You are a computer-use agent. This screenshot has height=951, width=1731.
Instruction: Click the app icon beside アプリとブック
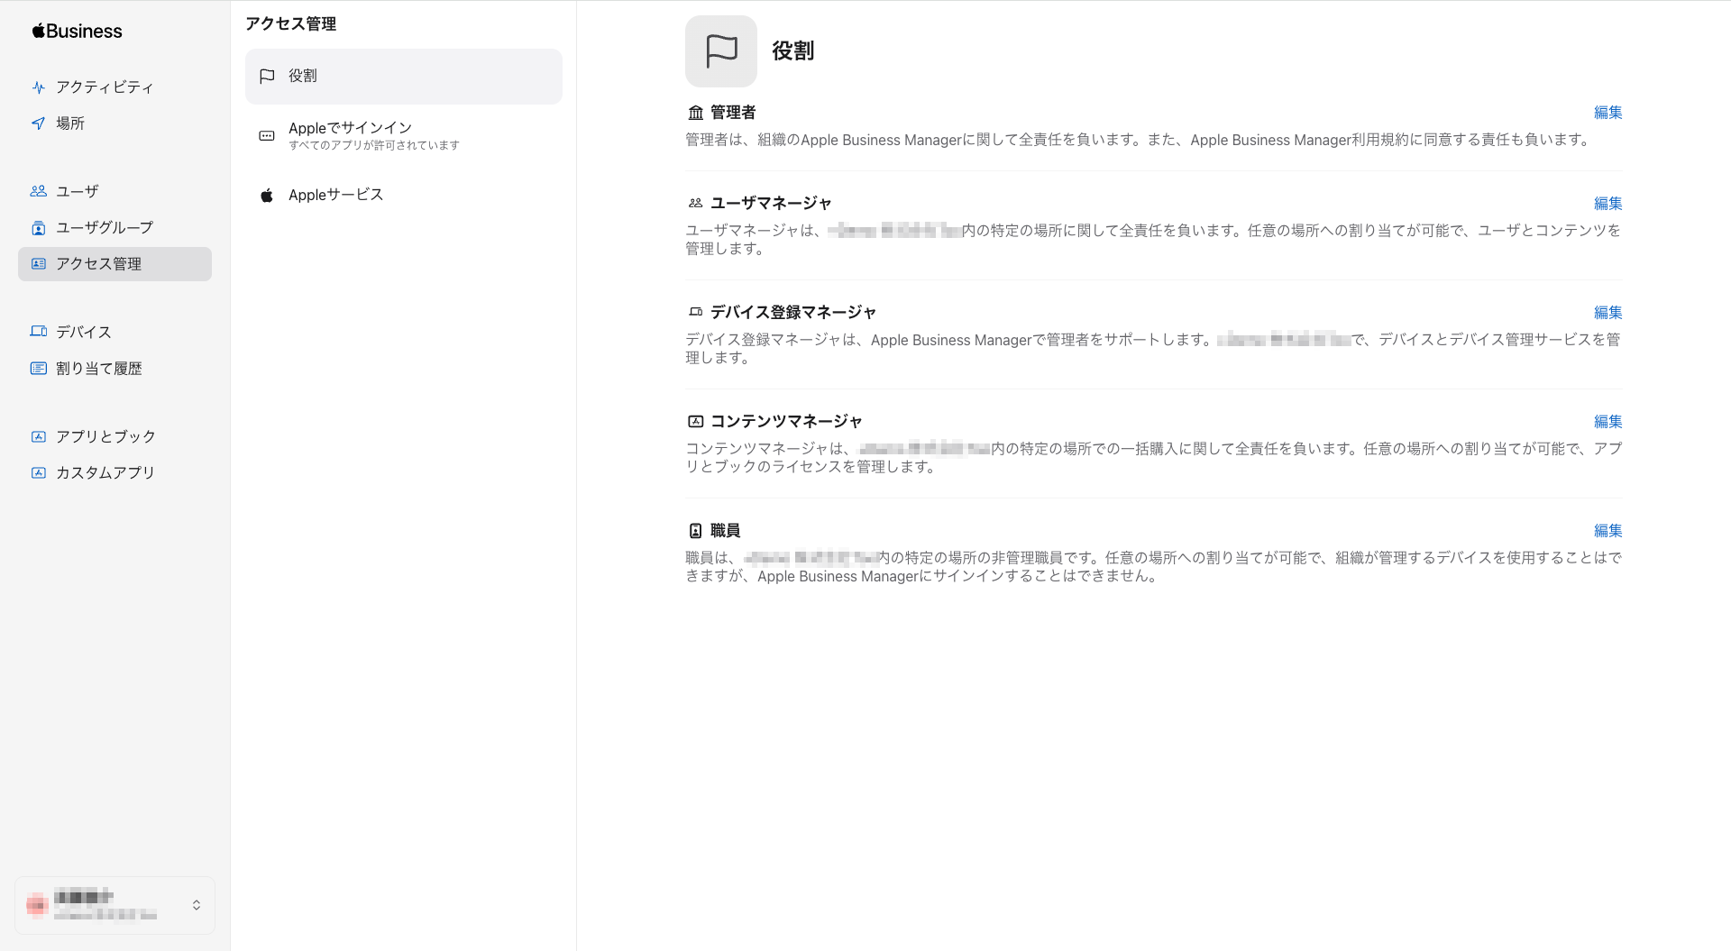[x=38, y=436]
